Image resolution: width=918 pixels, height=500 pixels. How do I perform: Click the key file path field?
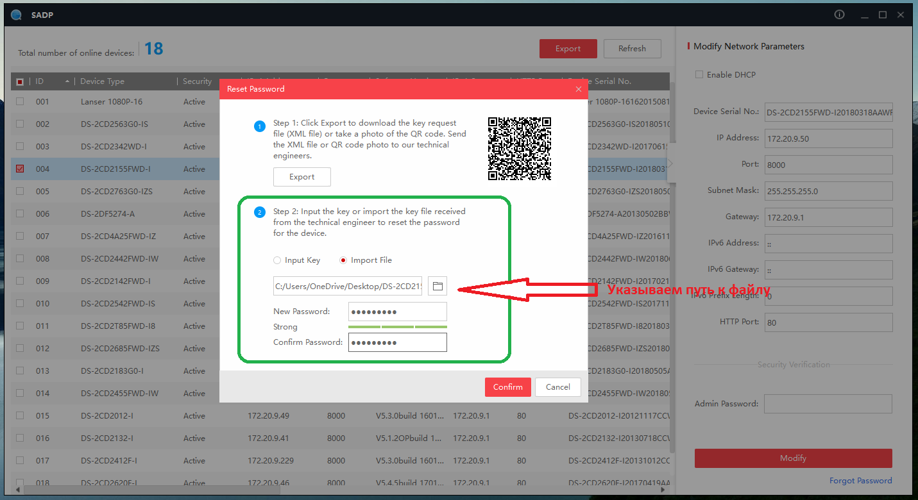[348, 286]
